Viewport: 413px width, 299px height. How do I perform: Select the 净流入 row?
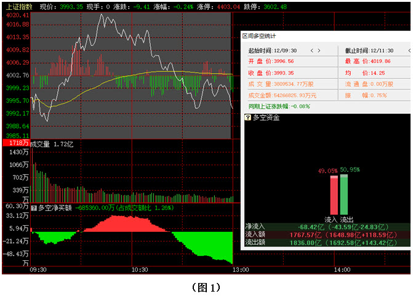point(326,227)
